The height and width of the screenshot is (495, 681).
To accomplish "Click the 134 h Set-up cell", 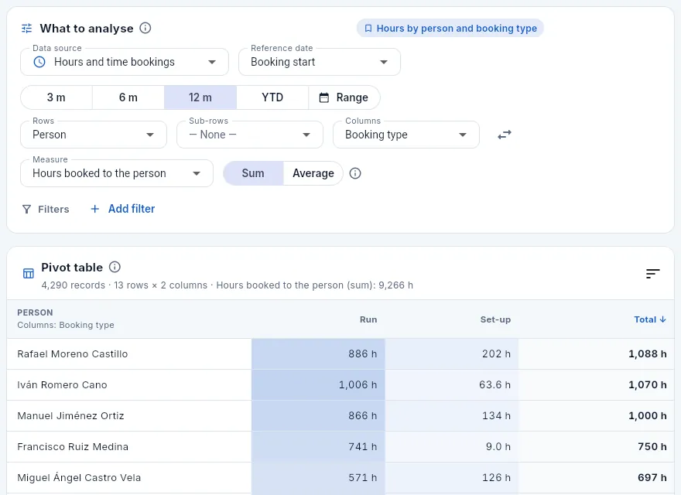I will coord(452,415).
